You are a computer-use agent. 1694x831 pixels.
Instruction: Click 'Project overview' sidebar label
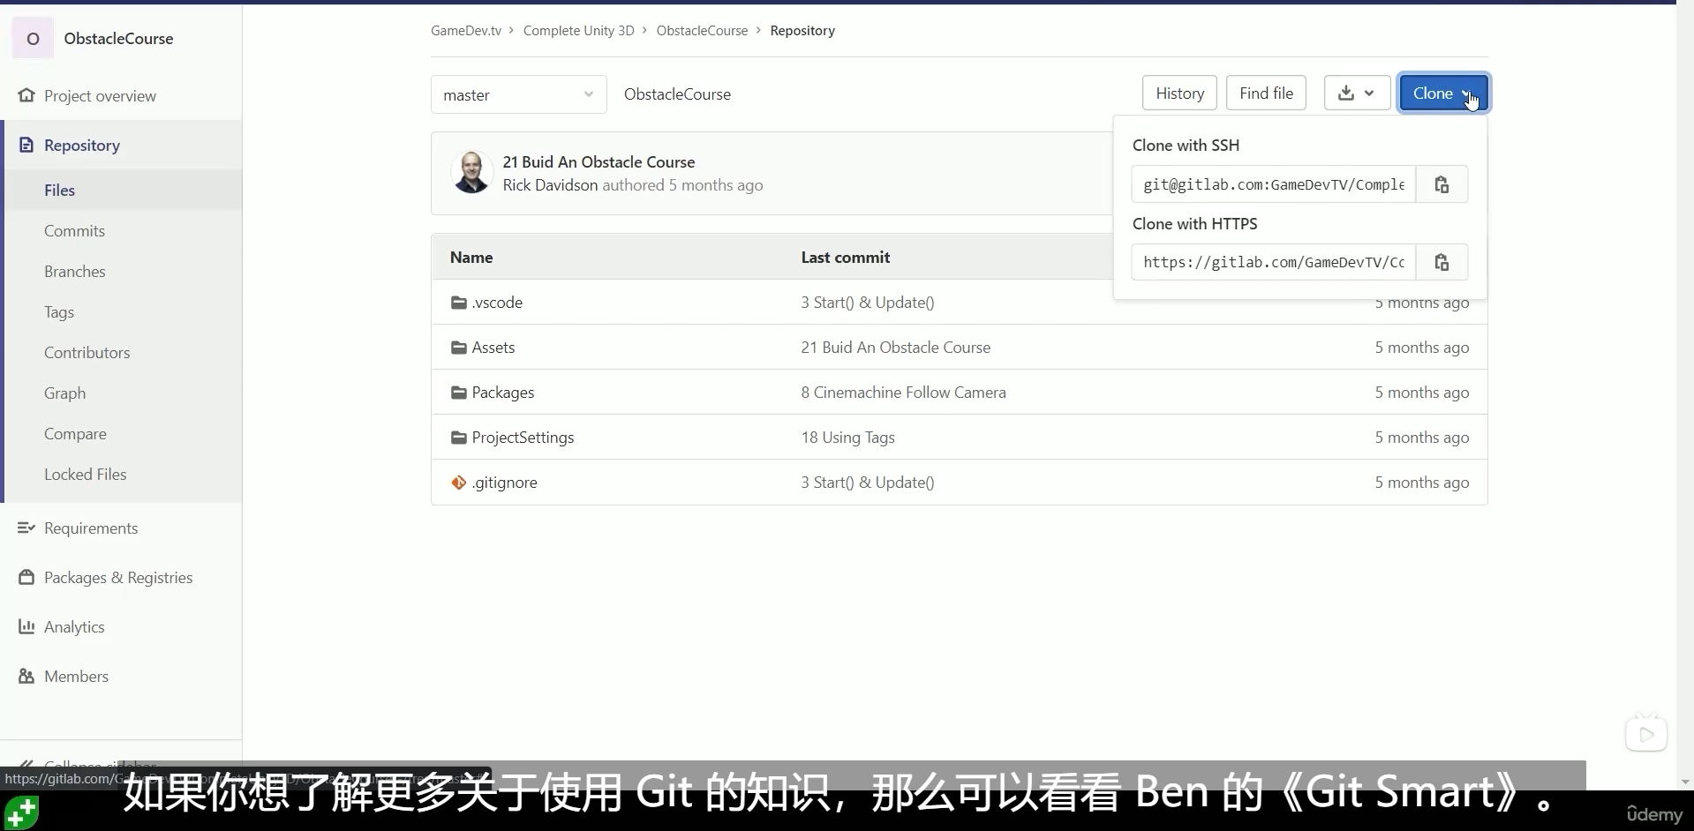tap(100, 95)
